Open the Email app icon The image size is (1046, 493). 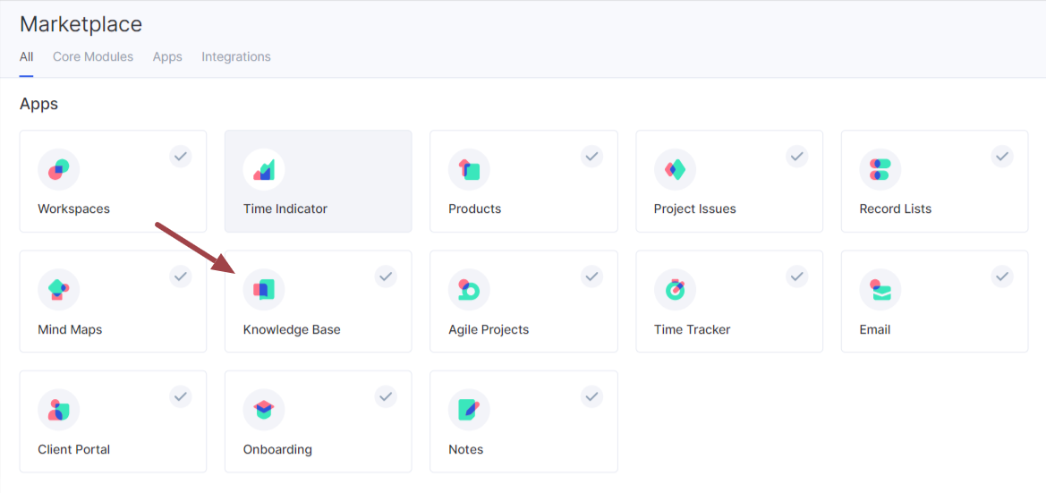pos(880,290)
